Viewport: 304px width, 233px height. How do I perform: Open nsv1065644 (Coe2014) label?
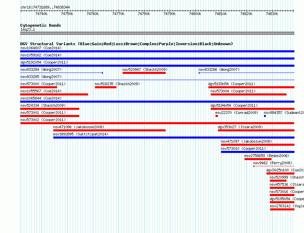click(x=41, y=98)
